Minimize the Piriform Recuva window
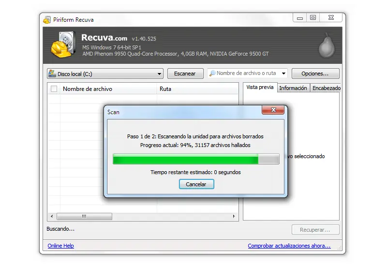This screenshot has width=387, height=266. pos(300,18)
